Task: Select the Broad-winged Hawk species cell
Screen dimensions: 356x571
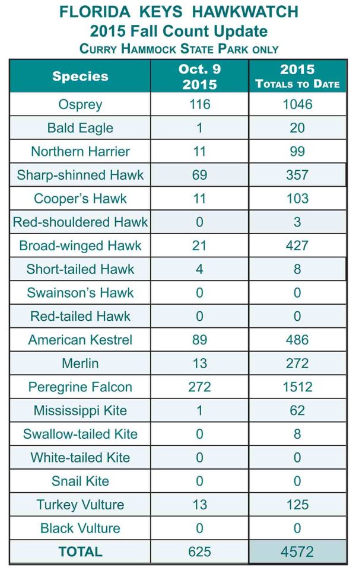Action: pos(80,245)
